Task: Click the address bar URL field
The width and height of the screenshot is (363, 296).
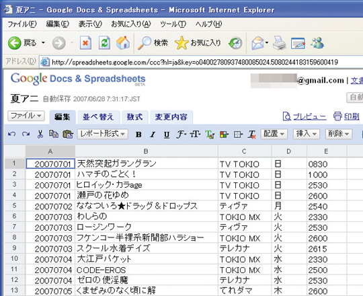Action: [201, 62]
